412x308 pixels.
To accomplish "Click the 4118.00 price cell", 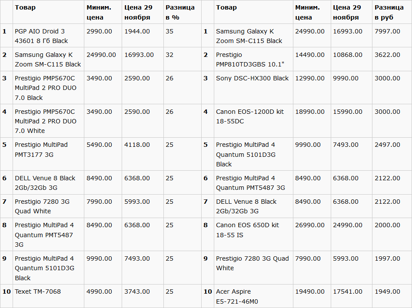I will pyautogui.click(x=137, y=144).
